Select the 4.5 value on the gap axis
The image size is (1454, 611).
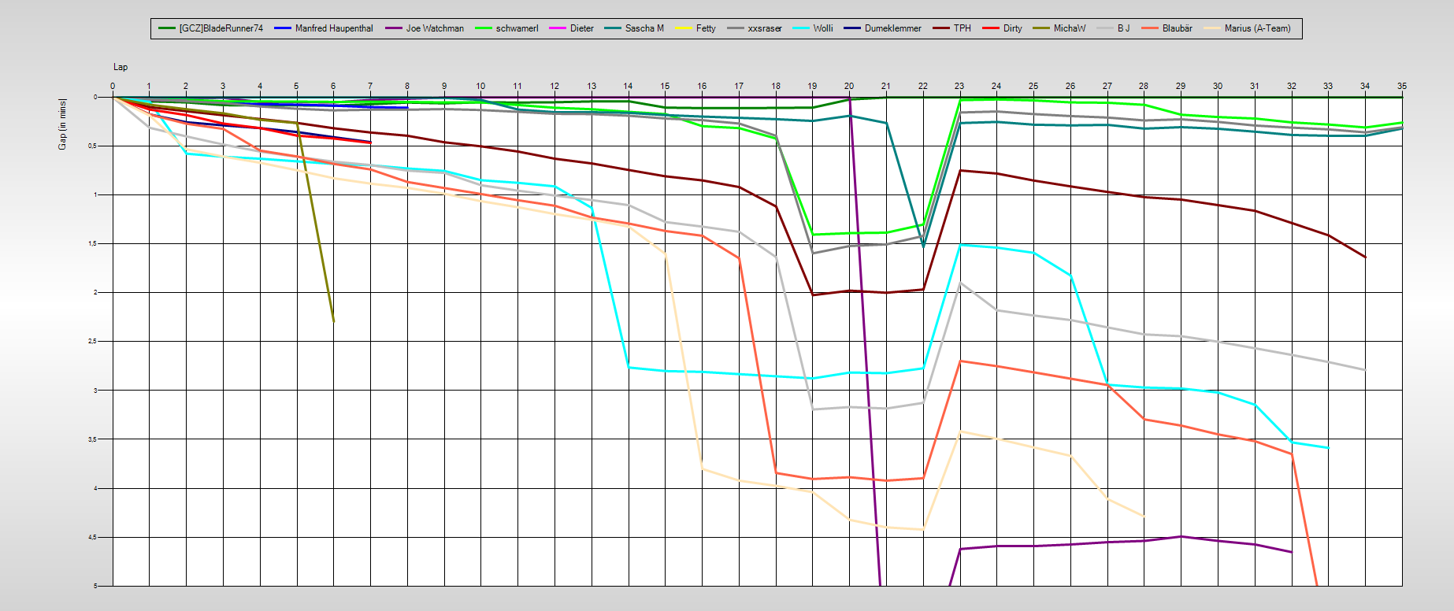(x=91, y=538)
